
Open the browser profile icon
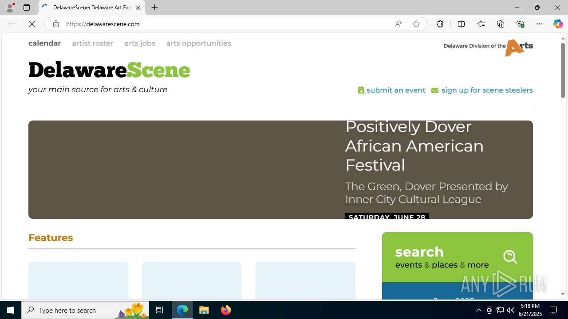(10, 8)
